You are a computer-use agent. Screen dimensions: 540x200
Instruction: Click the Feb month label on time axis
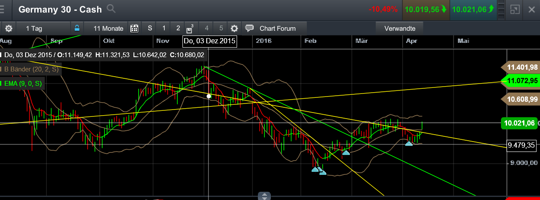tap(310, 41)
